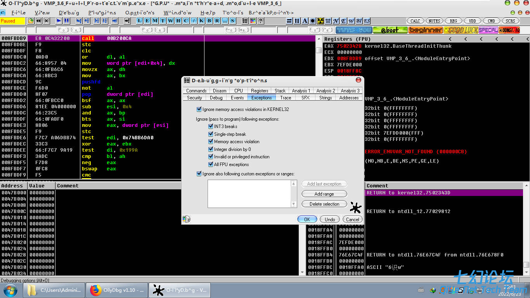The height and width of the screenshot is (298, 530).
Task: Toggle All FPU exceptions checkbox
Action: 211,165
